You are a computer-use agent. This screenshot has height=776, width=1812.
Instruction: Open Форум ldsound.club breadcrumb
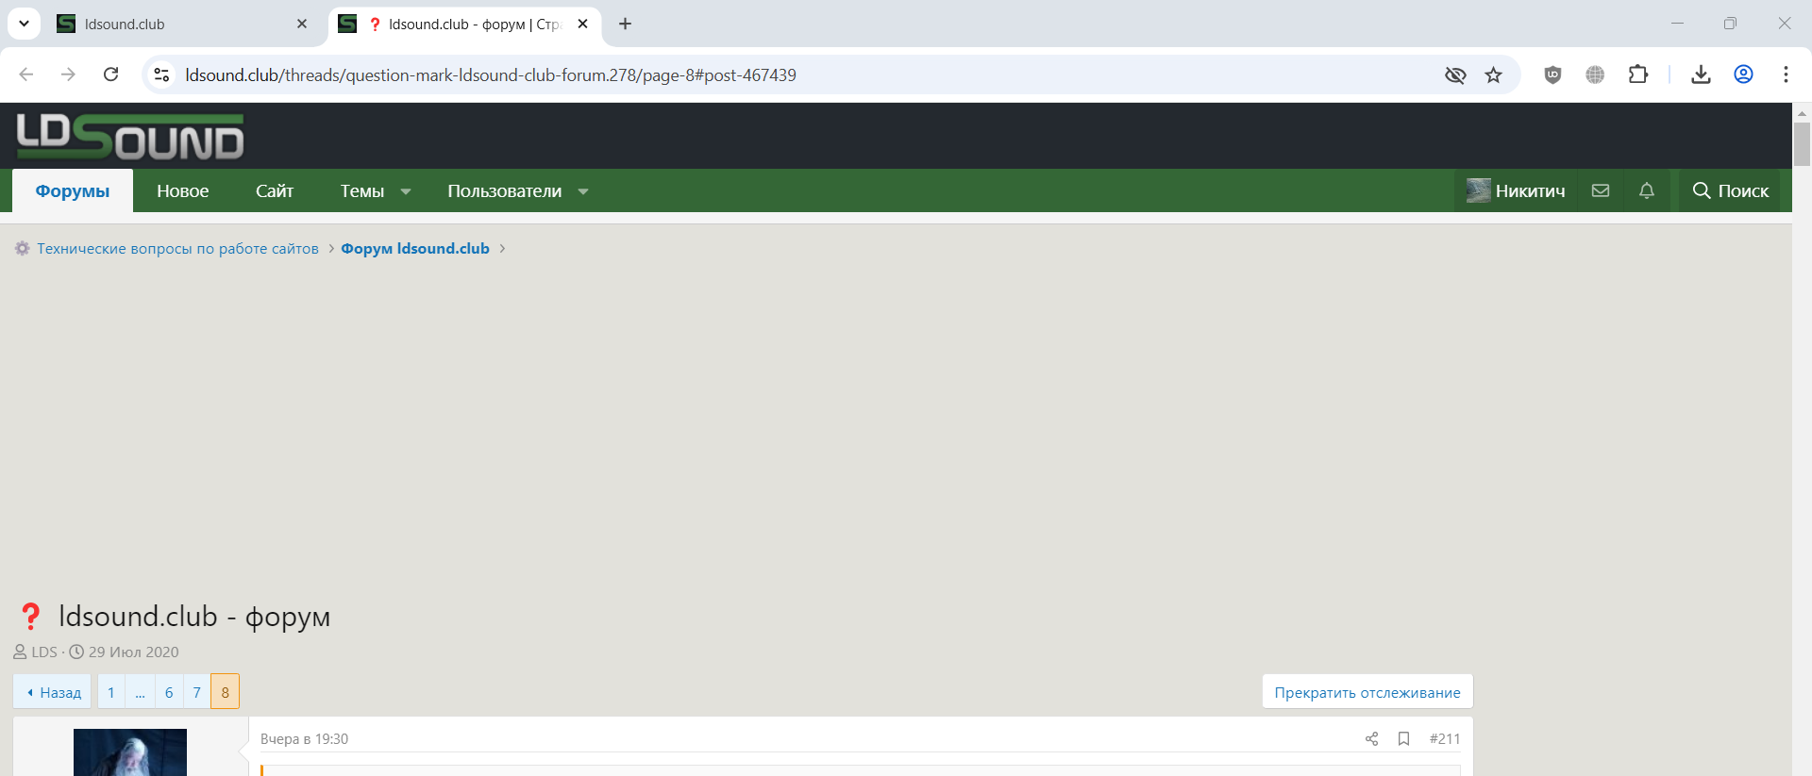coord(415,248)
